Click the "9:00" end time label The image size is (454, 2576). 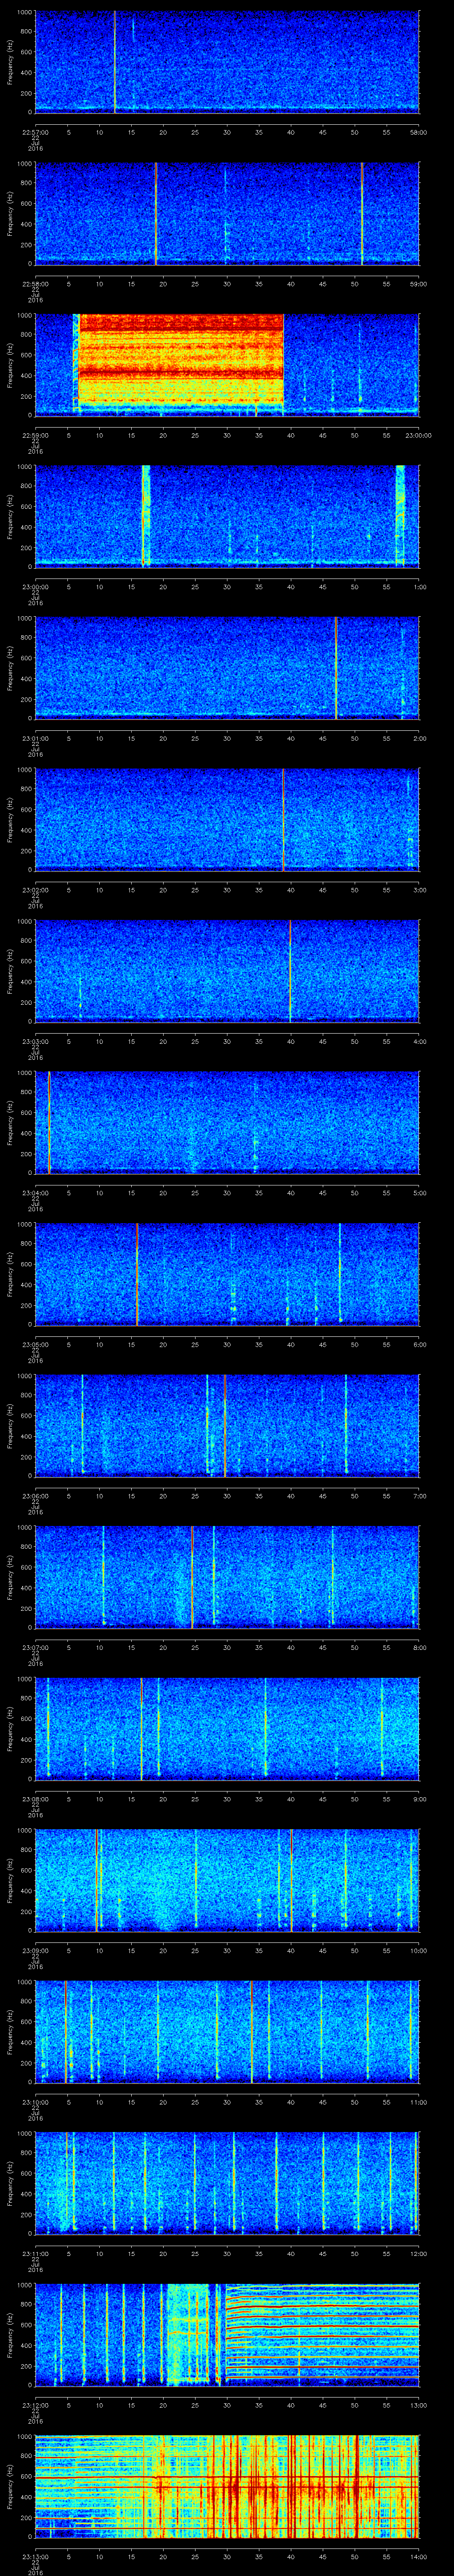tap(419, 1798)
